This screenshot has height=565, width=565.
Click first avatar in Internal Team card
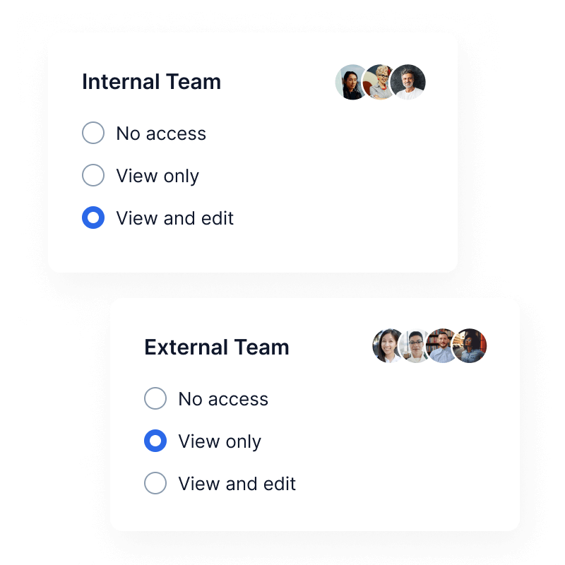349,83
